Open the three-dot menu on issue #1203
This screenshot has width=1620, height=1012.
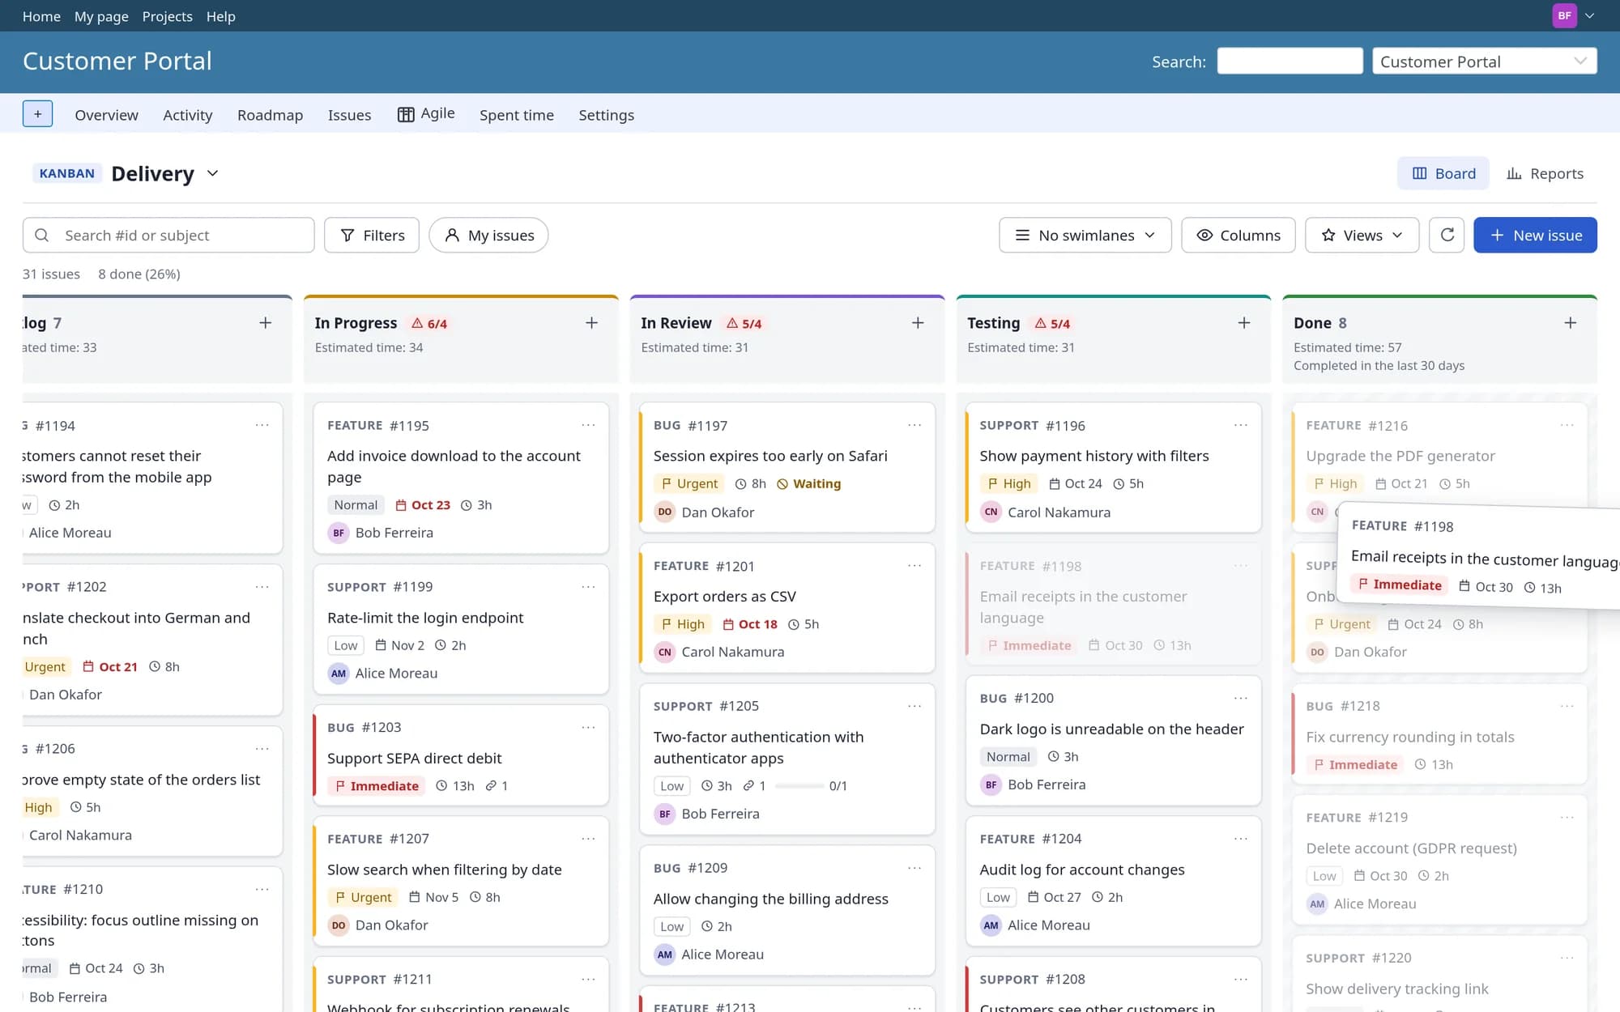588,727
